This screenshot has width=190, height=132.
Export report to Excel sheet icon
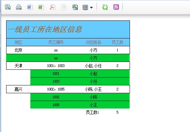point(41,7)
